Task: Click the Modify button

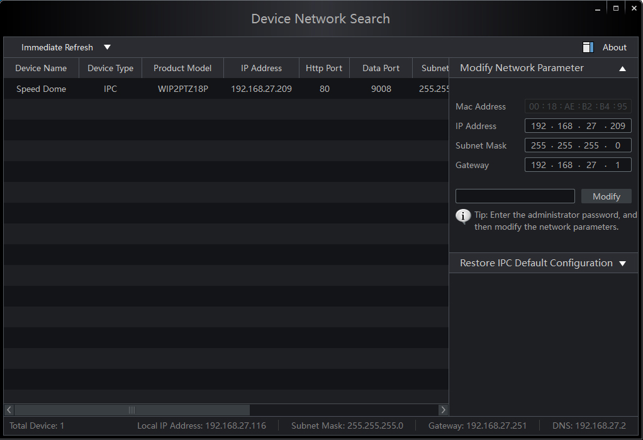Action: [x=606, y=196]
